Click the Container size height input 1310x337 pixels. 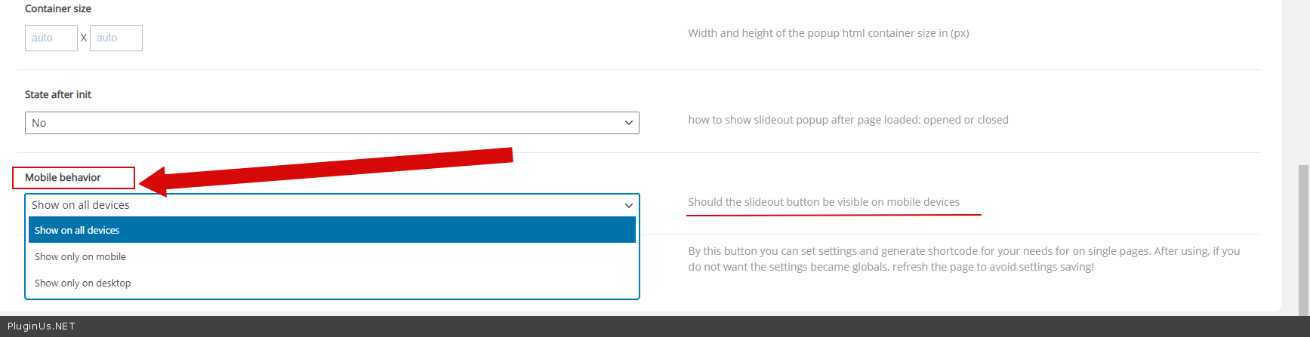[x=116, y=38]
